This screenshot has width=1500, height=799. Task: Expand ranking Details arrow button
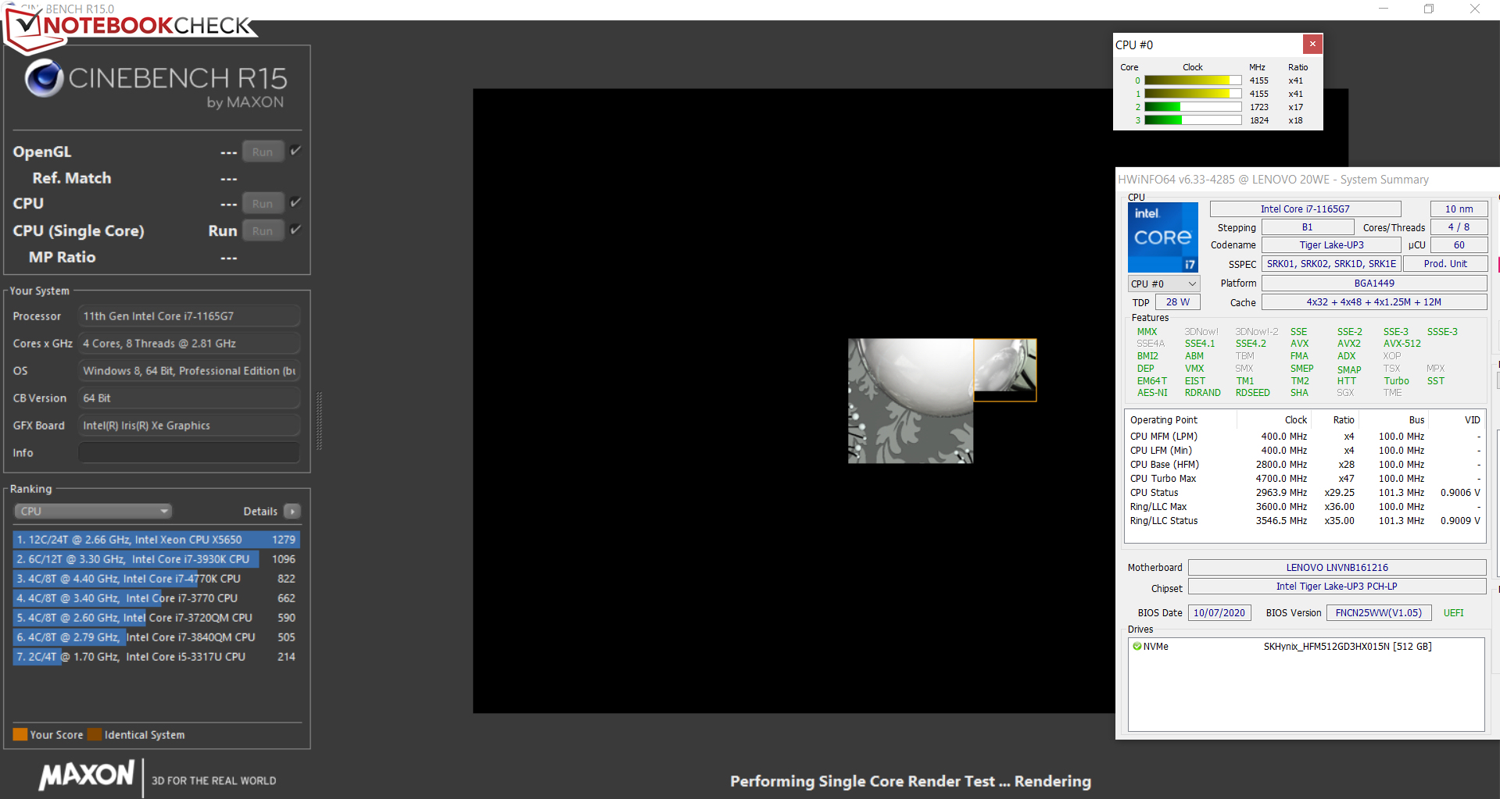(292, 511)
